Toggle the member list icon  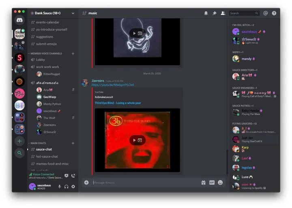223,13
